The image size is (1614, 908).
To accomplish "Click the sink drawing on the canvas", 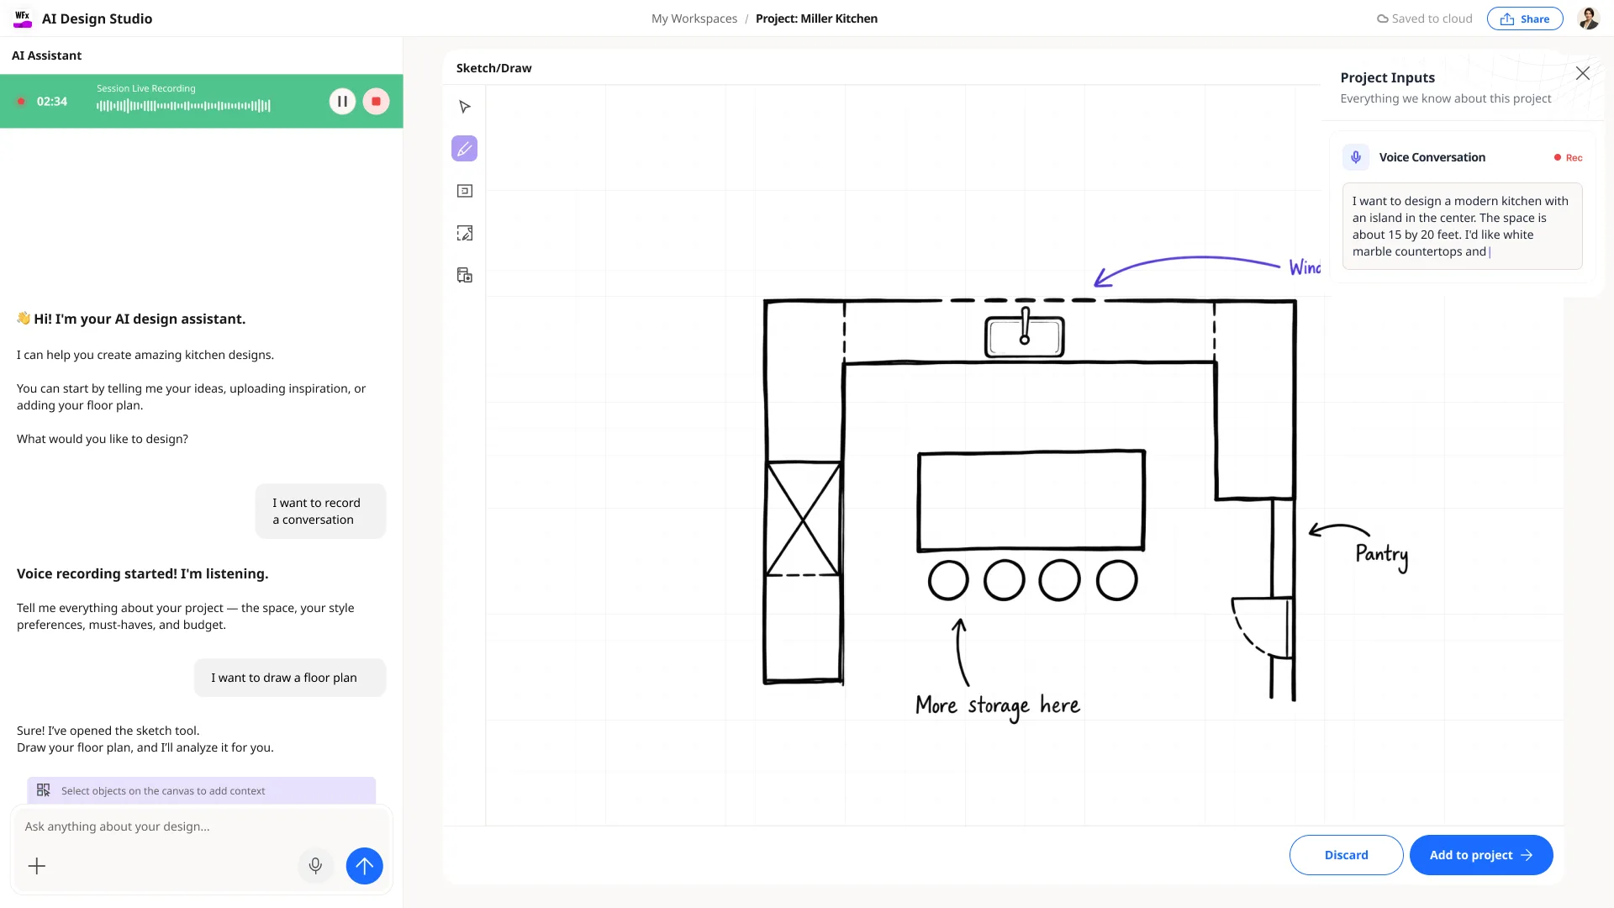I will [x=1024, y=333].
